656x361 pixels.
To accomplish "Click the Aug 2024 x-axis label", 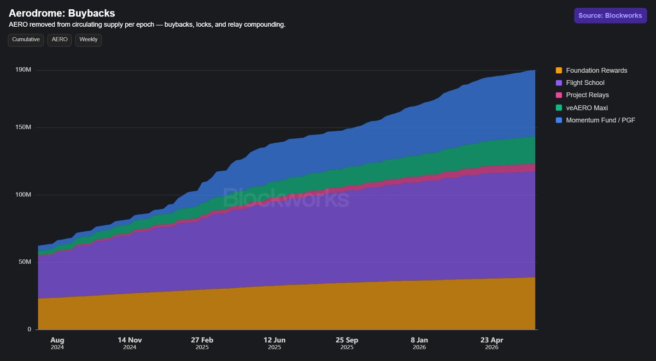I will pyautogui.click(x=57, y=343).
